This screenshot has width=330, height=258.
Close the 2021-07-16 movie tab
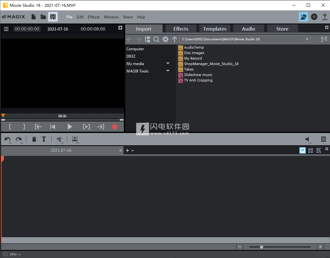121,150
